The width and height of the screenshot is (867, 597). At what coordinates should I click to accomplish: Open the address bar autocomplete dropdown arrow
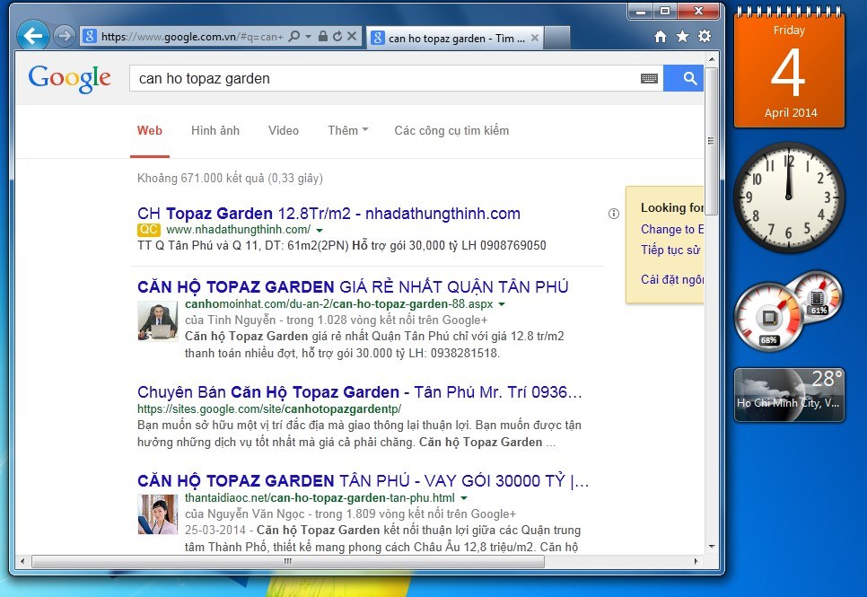(x=309, y=37)
